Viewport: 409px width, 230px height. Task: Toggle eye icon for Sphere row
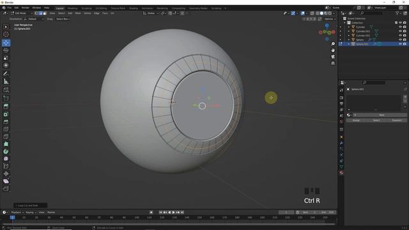point(401,40)
